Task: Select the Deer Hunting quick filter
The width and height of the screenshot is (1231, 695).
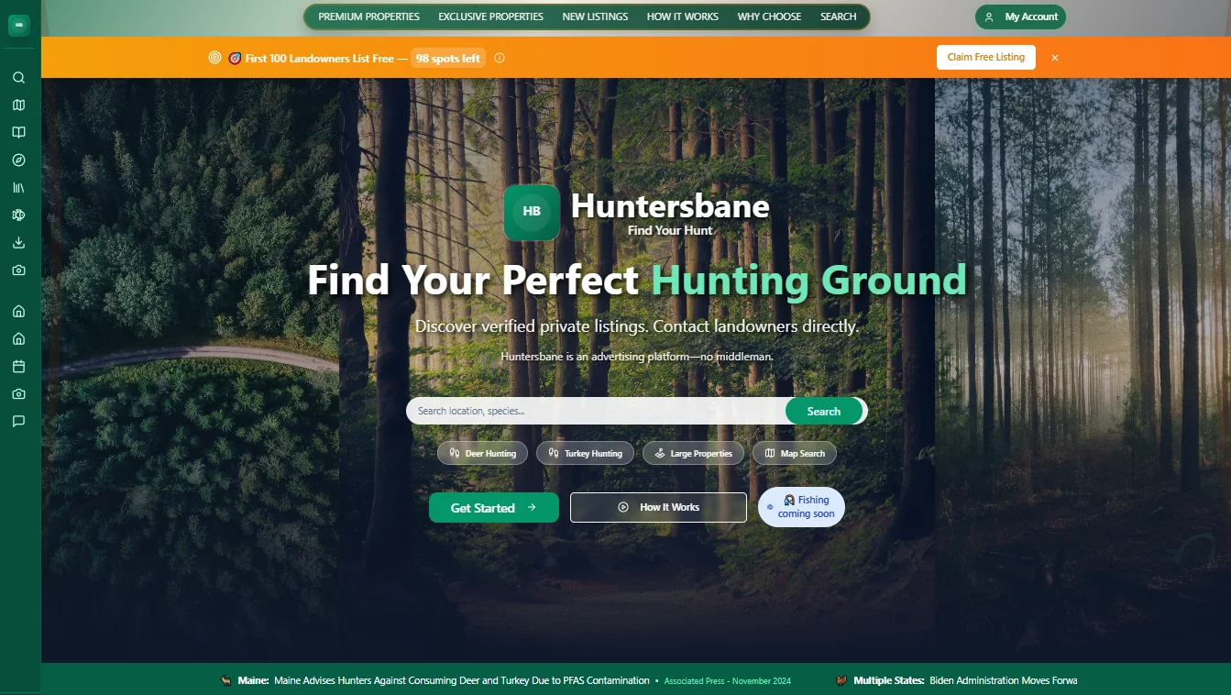Action: tap(482, 453)
